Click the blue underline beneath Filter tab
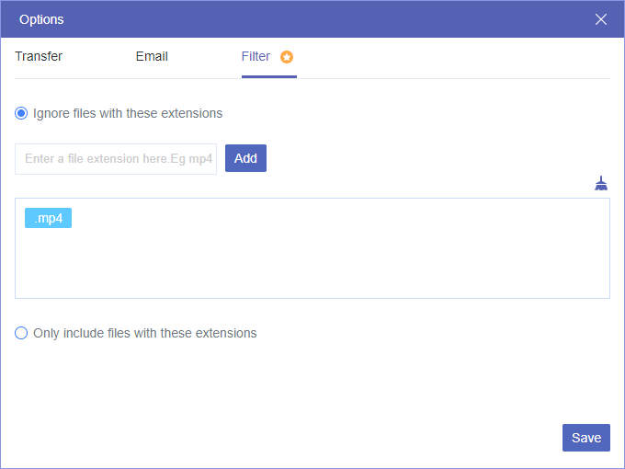 tap(269, 77)
